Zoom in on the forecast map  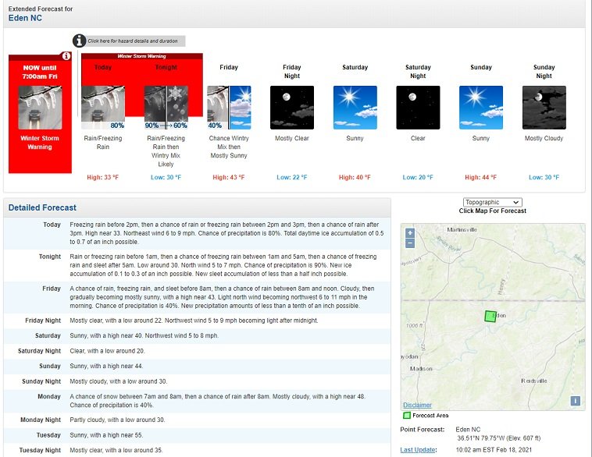coord(410,233)
